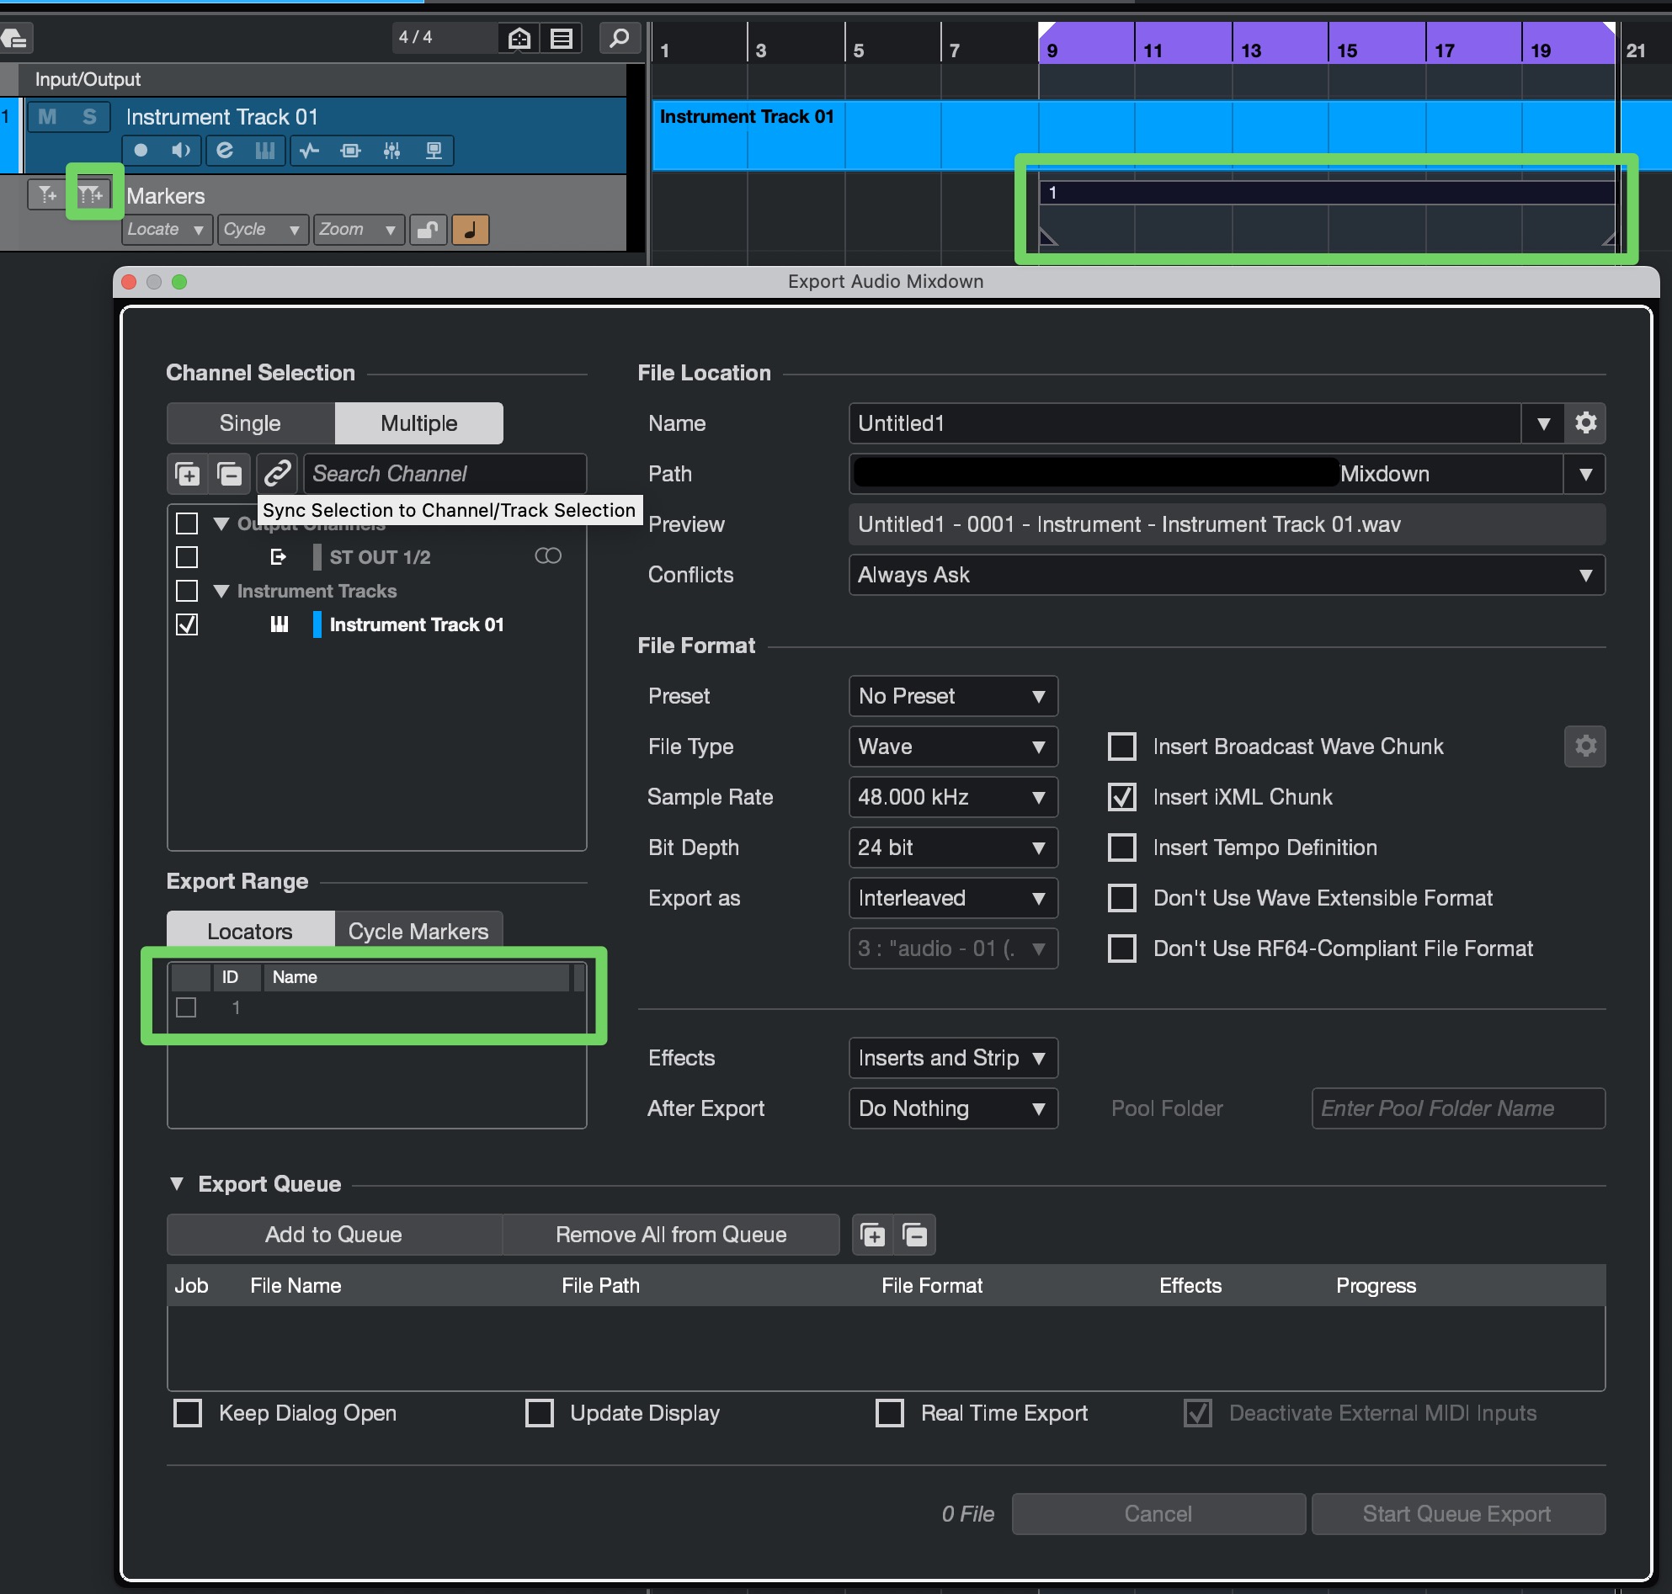This screenshot has width=1672, height=1594.
Task: Click the Add Marker icon on Markers track
Action: [47, 195]
